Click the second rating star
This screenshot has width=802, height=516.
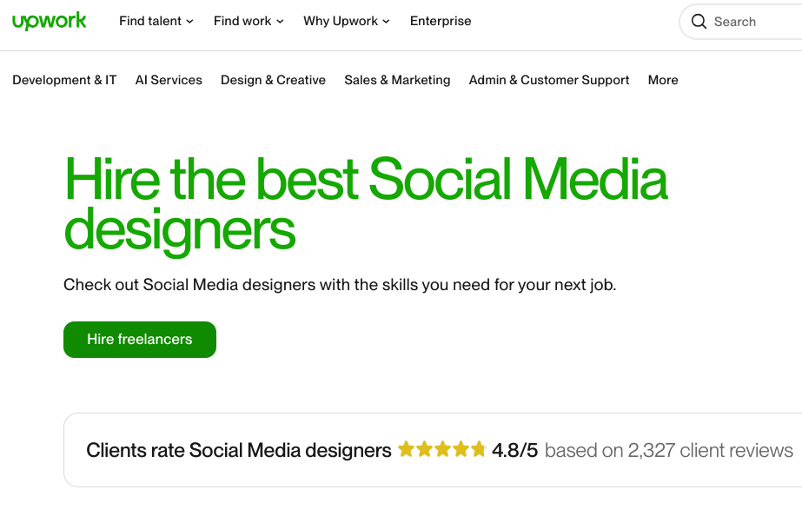423,449
